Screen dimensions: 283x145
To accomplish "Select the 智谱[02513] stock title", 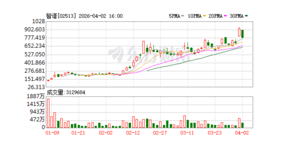I will pos(61,16).
